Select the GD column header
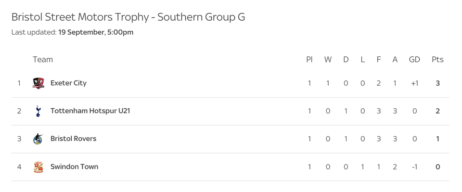This screenshot has height=192, width=462. (x=414, y=60)
